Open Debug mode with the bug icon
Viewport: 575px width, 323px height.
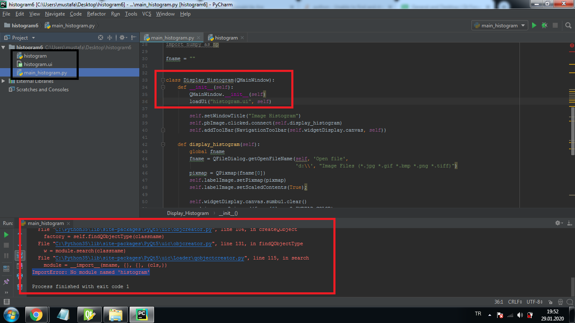543,25
